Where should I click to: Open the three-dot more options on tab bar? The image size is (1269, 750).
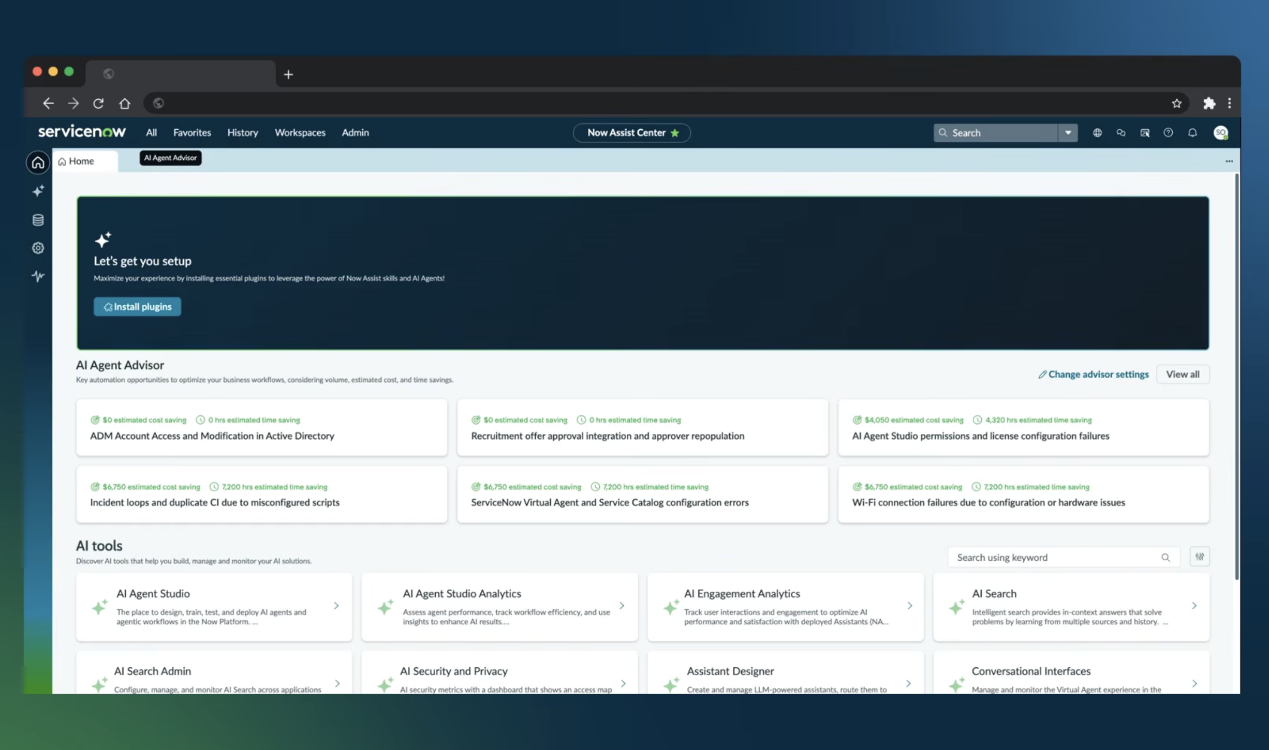(x=1229, y=161)
